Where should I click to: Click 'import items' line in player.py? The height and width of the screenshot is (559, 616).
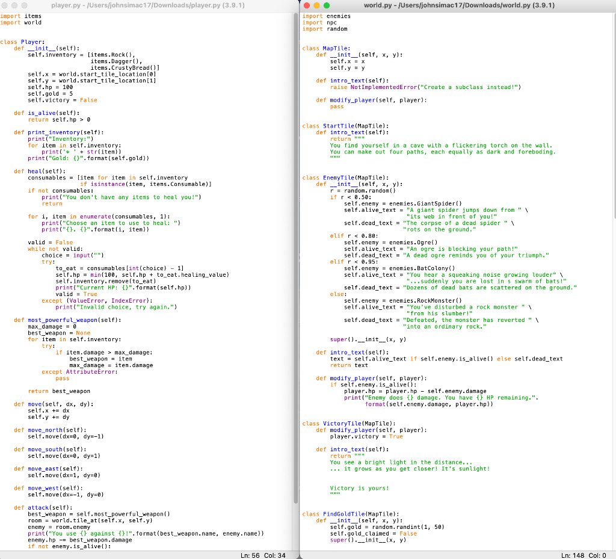coord(21,16)
